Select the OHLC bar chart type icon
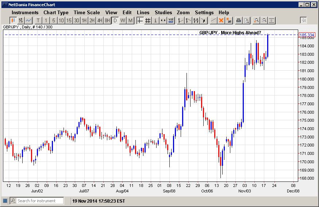The width and height of the screenshot is (319, 207). point(21,20)
